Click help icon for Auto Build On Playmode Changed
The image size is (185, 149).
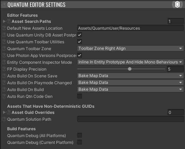(4, 83)
